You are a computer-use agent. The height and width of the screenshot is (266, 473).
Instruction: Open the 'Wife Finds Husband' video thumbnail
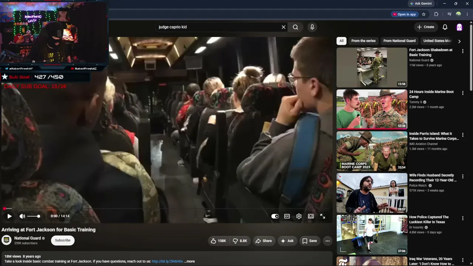click(x=372, y=192)
